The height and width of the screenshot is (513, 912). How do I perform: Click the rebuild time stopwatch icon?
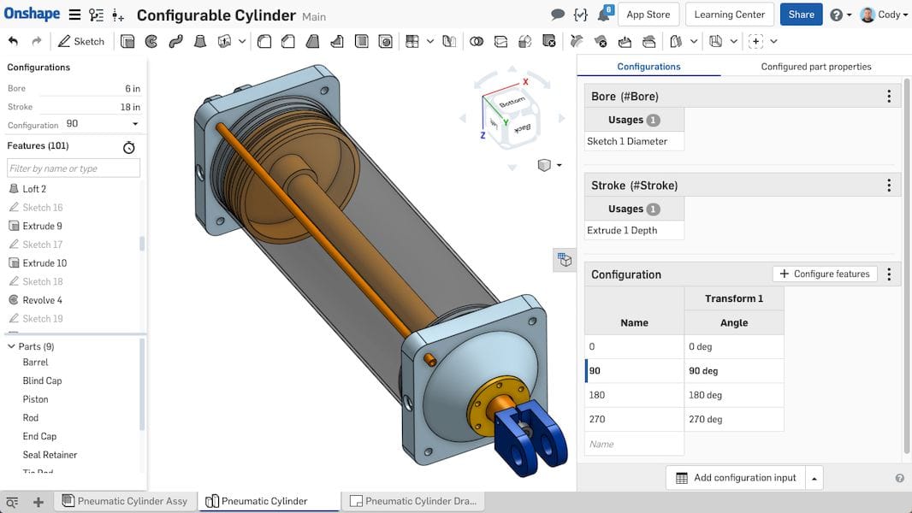click(129, 147)
